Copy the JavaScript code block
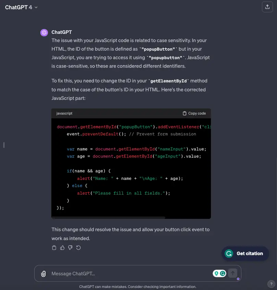 [194, 114]
